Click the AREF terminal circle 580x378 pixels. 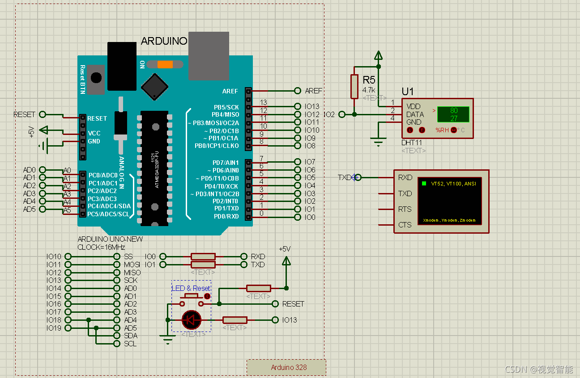(x=298, y=91)
